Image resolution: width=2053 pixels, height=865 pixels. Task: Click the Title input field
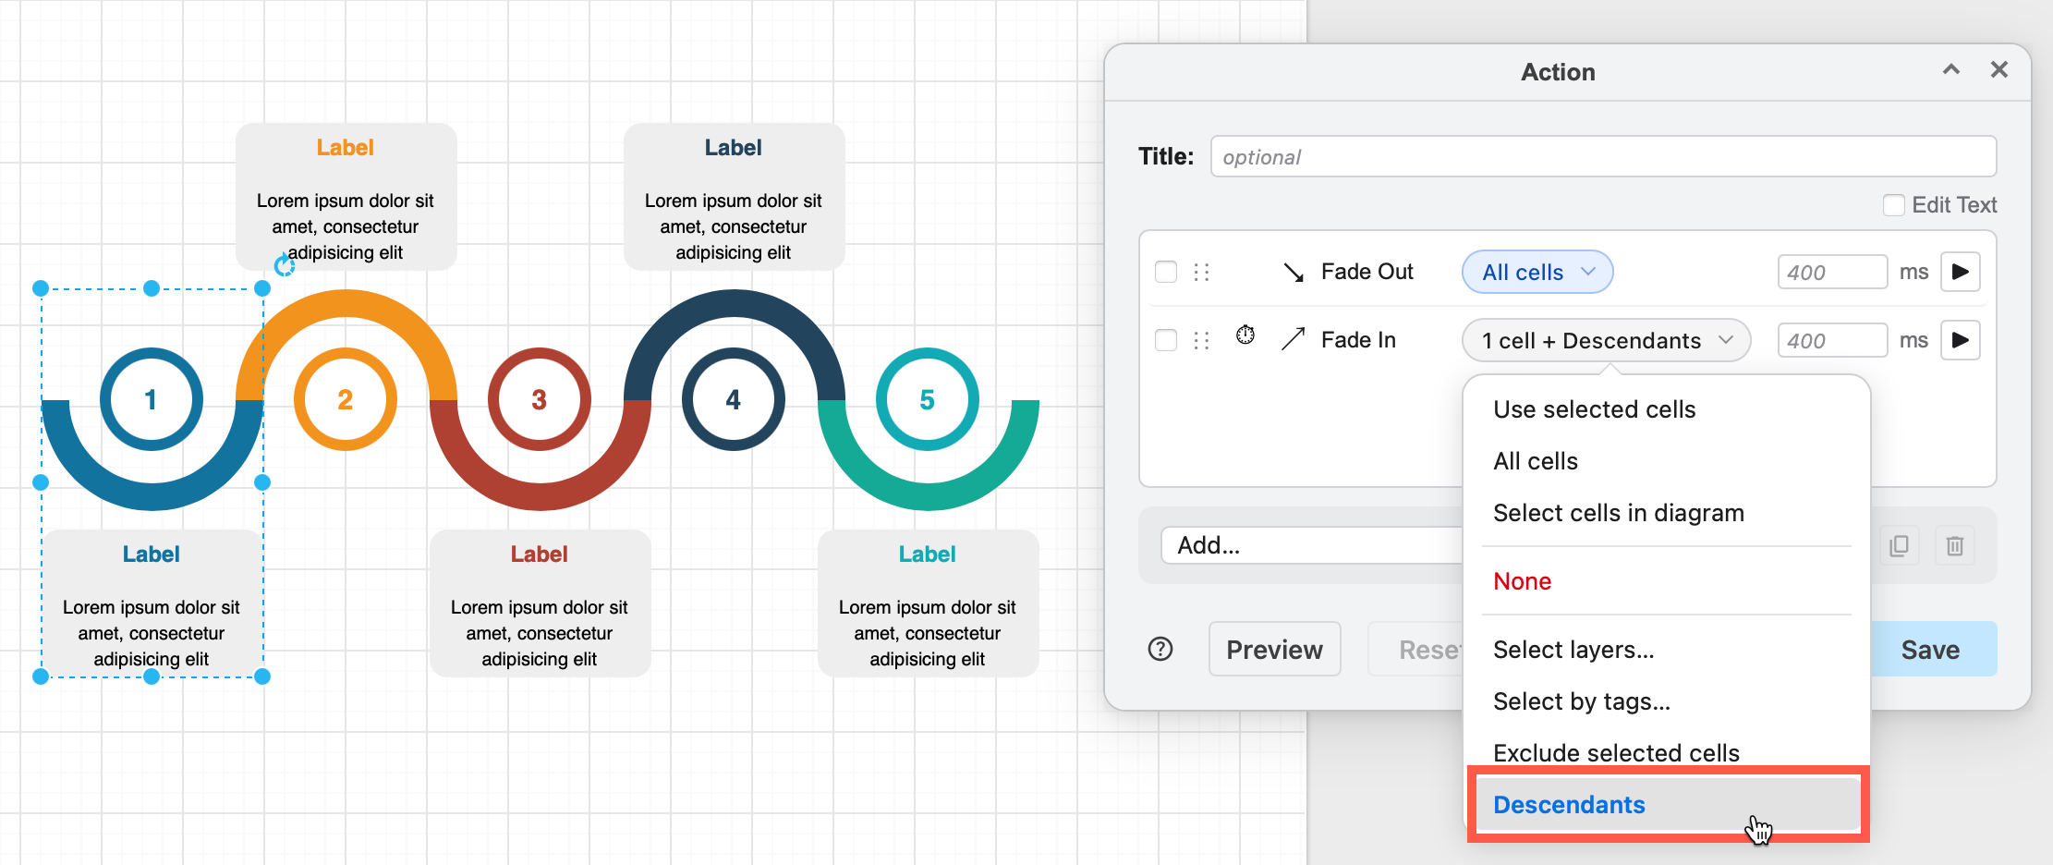pyautogui.click(x=1603, y=156)
